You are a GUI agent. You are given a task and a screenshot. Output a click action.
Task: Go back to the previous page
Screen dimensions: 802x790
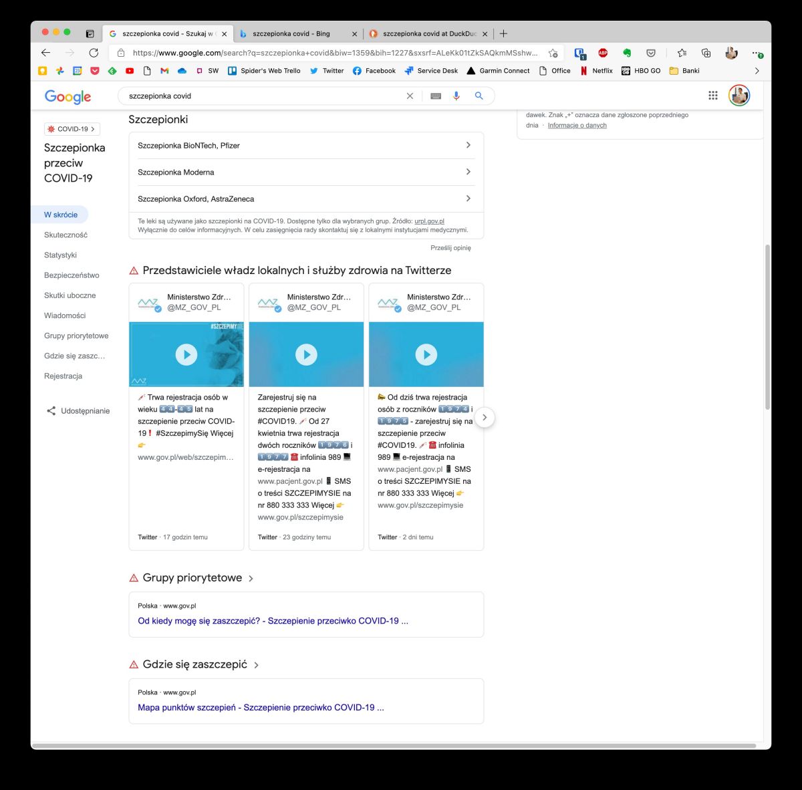pos(45,53)
